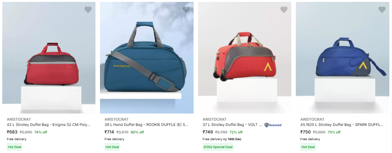Screen dimensions: 392x153
Task: Favorite the blue SPARK duffle bag
Action: [x=382, y=10]
